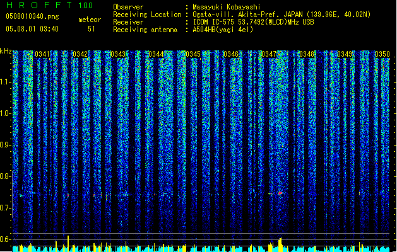
Task: Click the 0346 time marker
Action: [x=231, y=54]
